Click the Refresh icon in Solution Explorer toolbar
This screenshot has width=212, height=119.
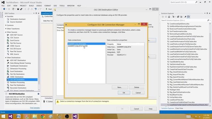tap(174, 17)
